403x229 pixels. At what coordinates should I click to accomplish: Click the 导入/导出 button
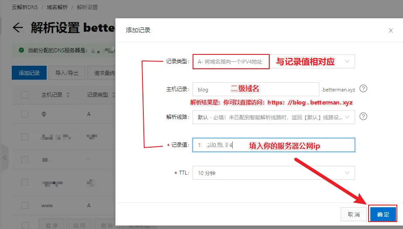click(x=67, y=73)
